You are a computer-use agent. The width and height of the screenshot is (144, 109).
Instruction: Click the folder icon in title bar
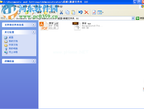point(1,2)
